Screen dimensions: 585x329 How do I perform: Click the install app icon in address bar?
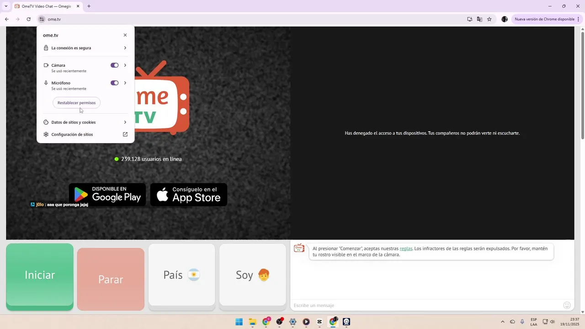469,19
